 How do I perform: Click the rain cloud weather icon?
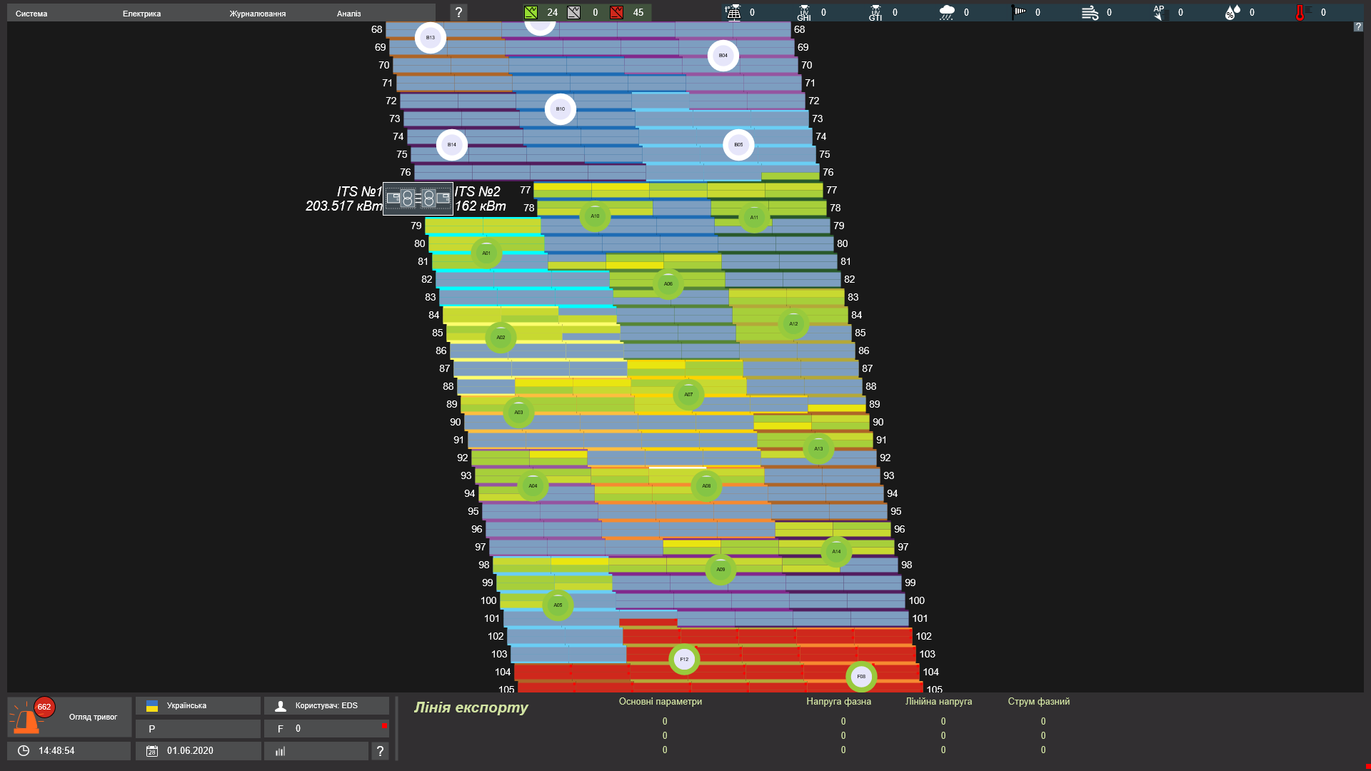click(x=947, y=12)
